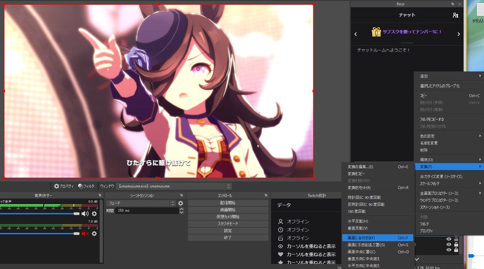484x269 pixels.
Task: Select 選択したアイテムのグループ化 menu item
Action: coord(449,86)
